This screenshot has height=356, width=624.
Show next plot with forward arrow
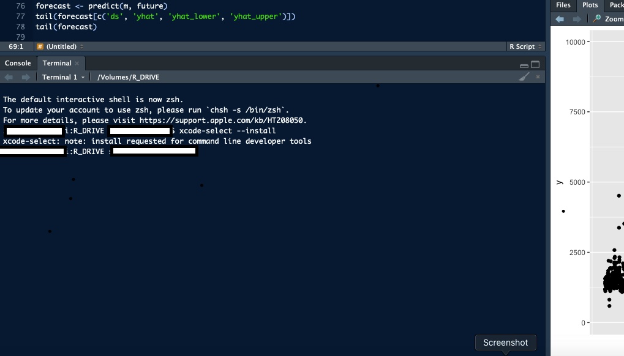point(577,19)
